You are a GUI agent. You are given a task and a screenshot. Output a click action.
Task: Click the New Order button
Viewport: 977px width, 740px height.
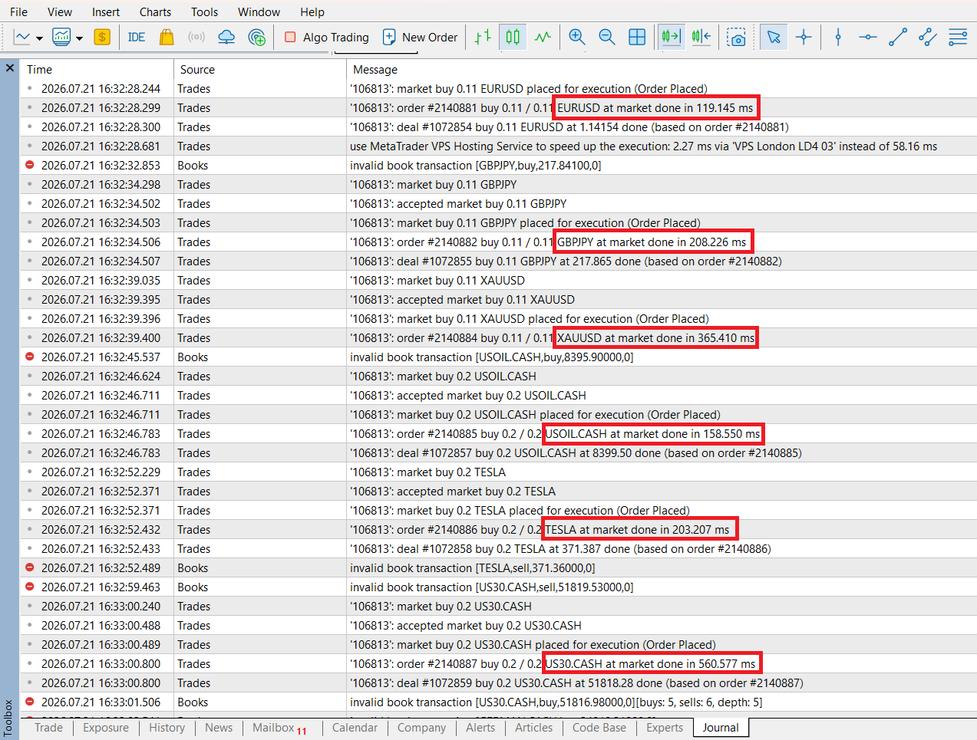pos(421,37)
